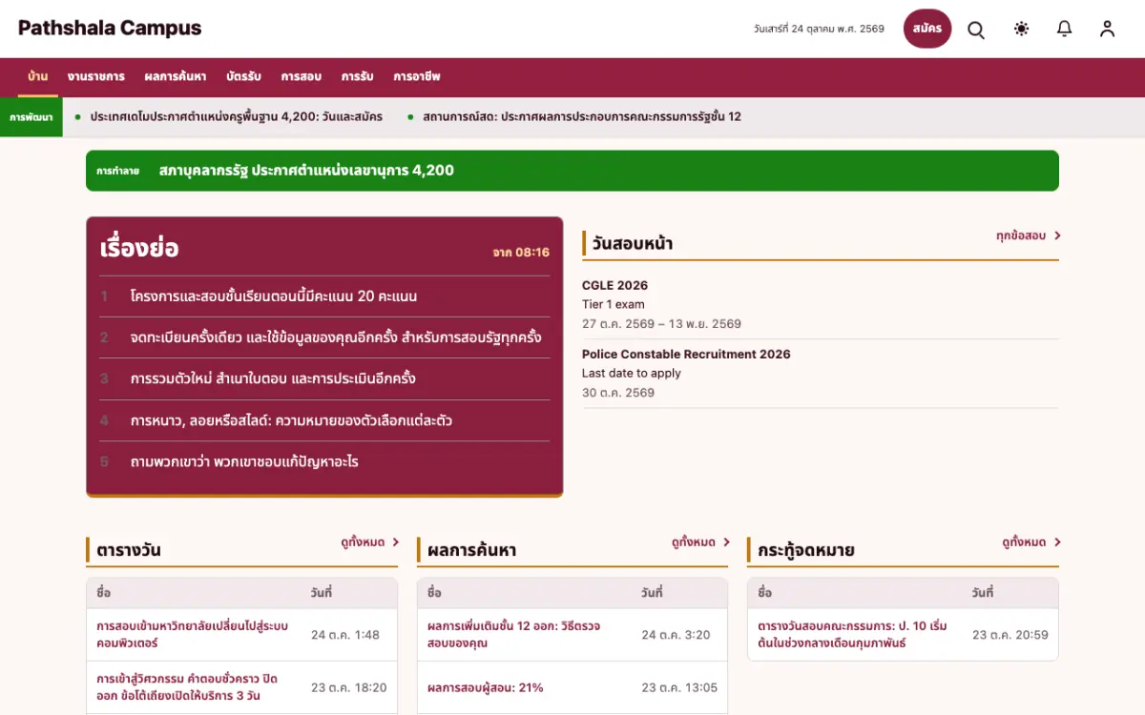1145x715 pixels.
Task: Open the ผลการค้นหา nav item
Action: (x=176, y=76)
